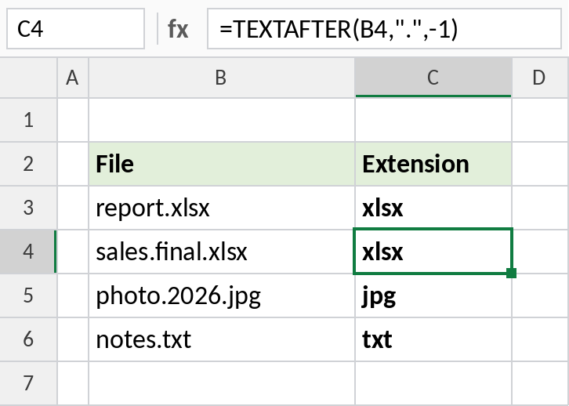Select empty cell C7

433,383
